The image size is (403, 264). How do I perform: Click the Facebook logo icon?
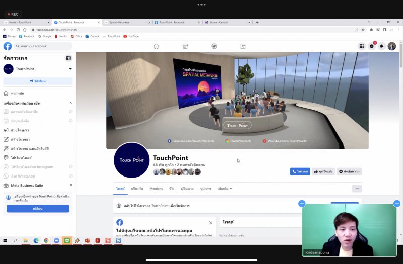[8, 46]
